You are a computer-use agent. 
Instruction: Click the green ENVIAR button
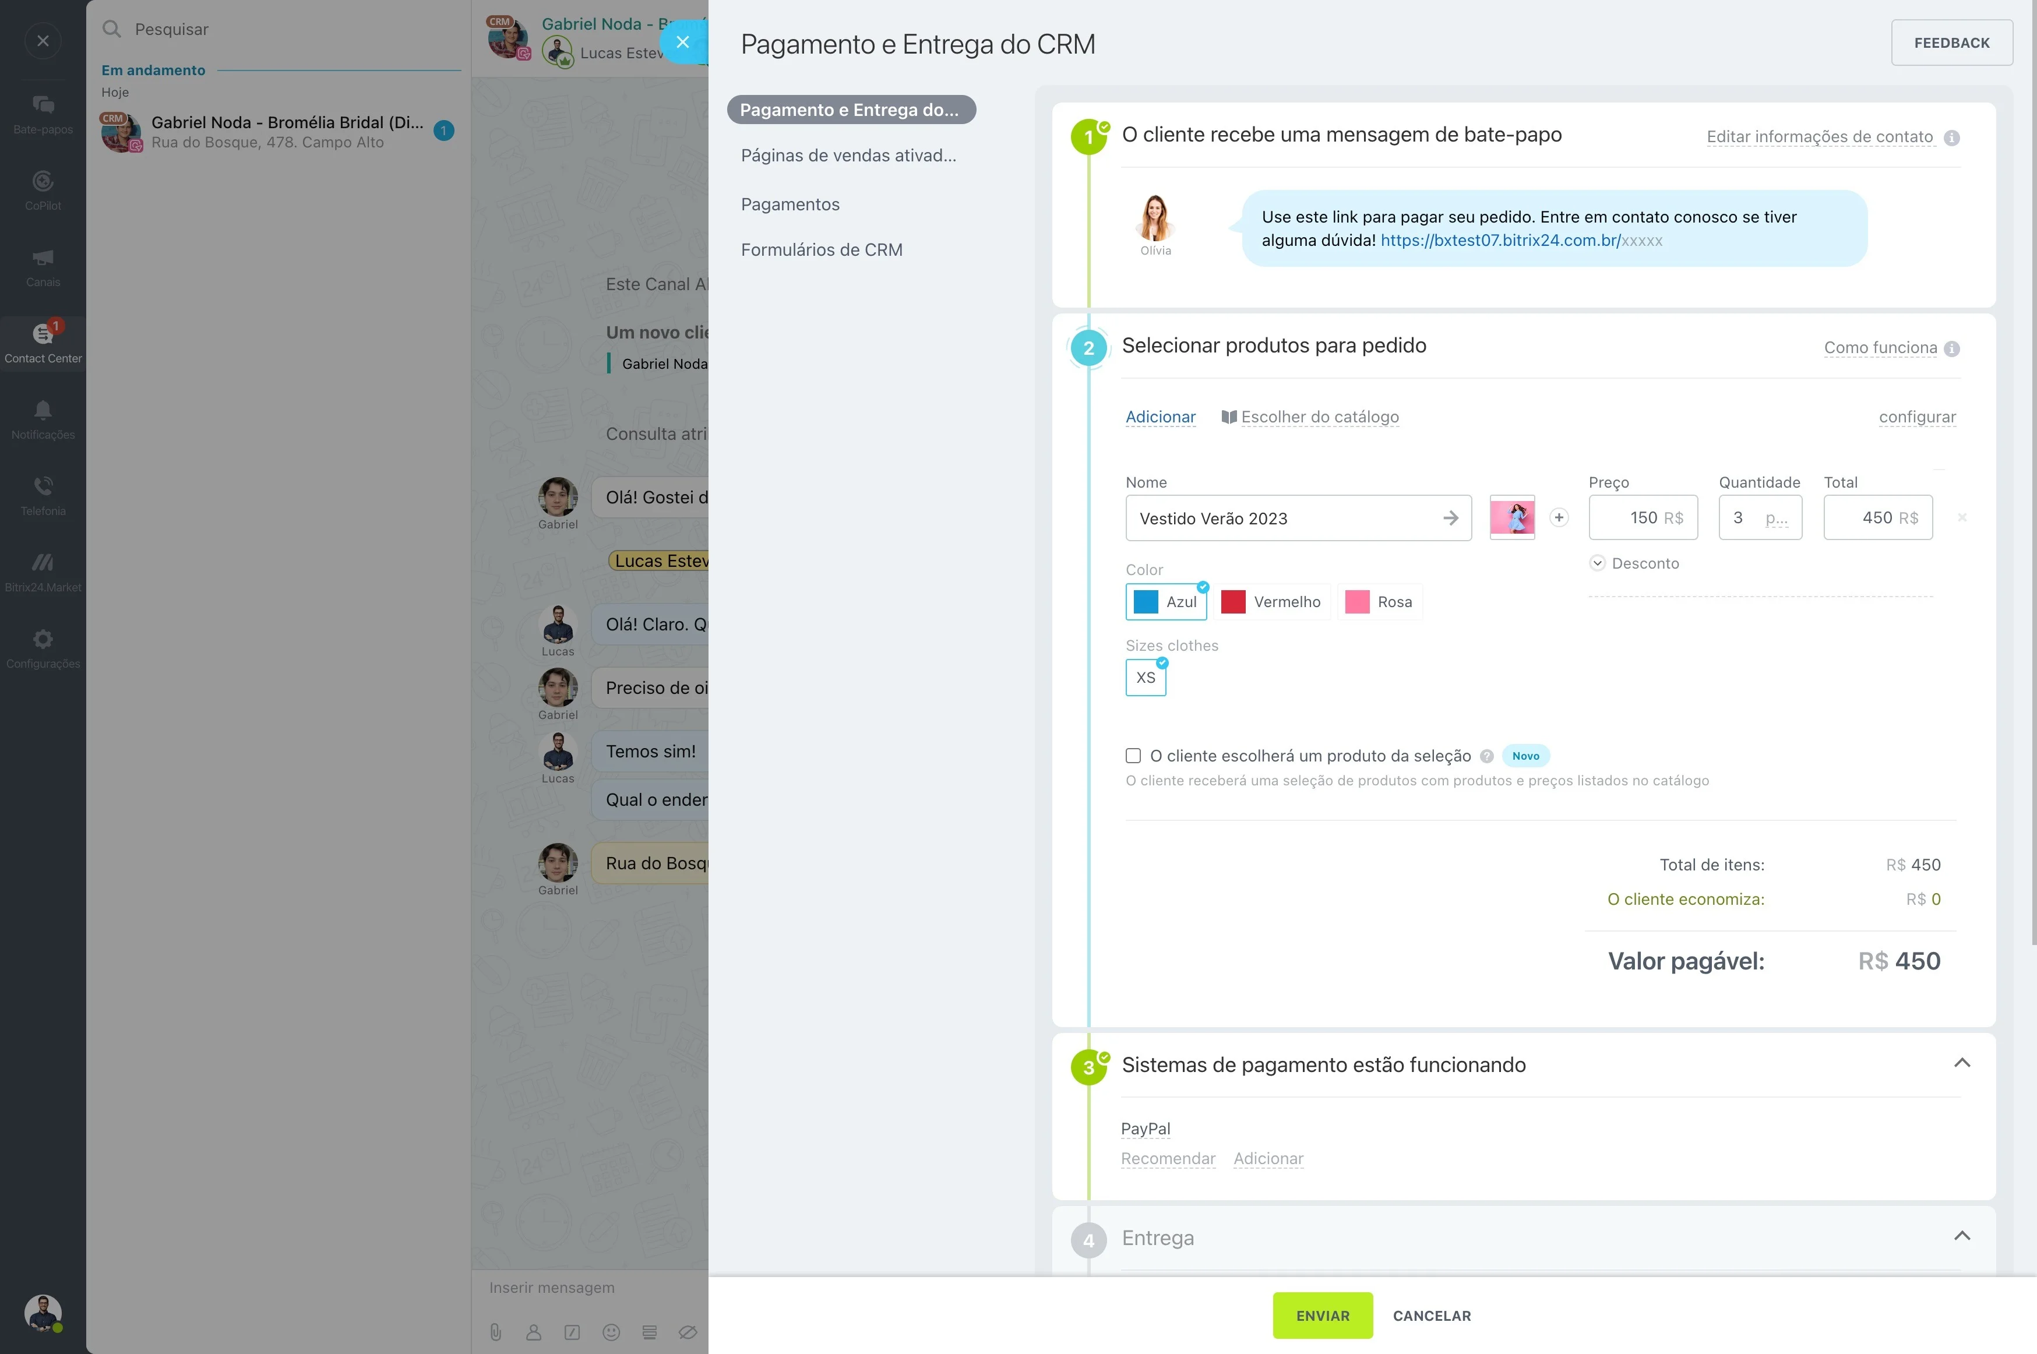tap(1322, 1315)
